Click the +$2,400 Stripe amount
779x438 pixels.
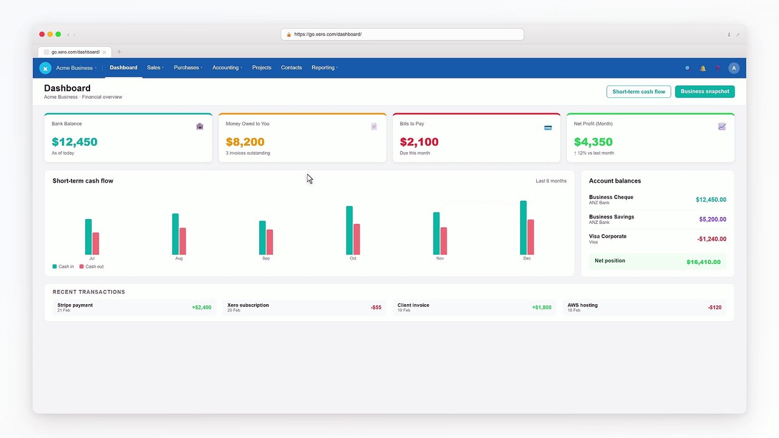tap(201, 308)
